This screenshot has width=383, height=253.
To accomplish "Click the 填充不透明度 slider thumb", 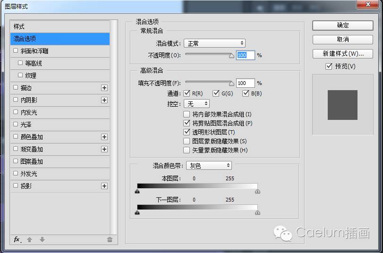I will tap(231, 84).
